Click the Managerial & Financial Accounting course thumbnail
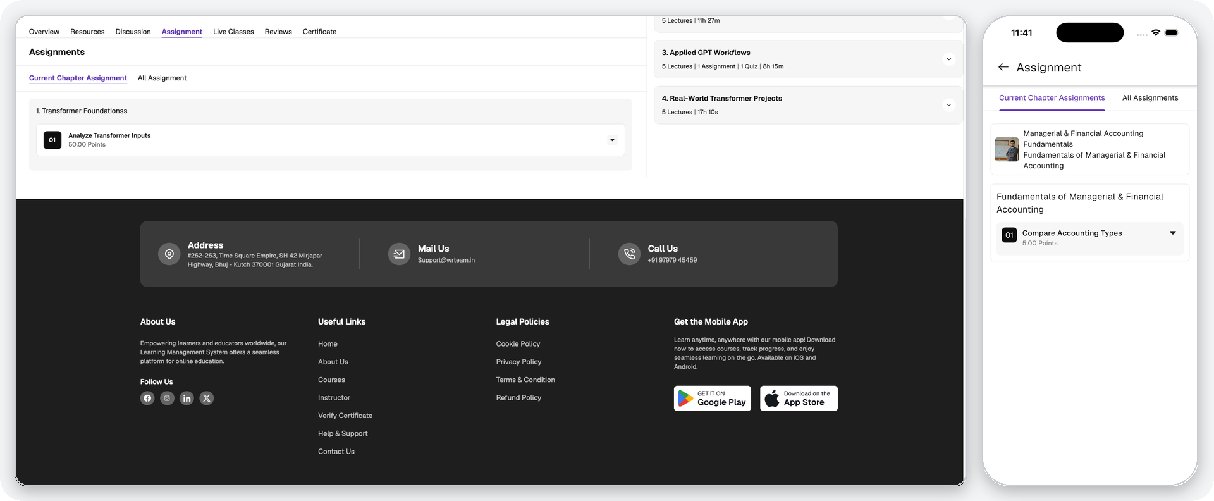 [1007, 149]
